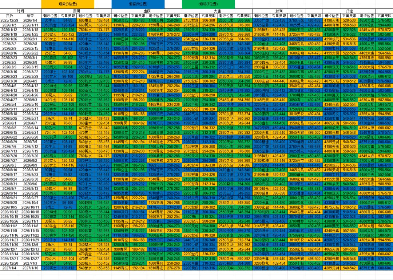Click 250巽风 in the 2026/2/23 row

click(x=50, y=57)
